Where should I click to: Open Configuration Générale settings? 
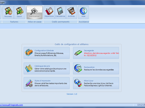(x=47, y=53)
